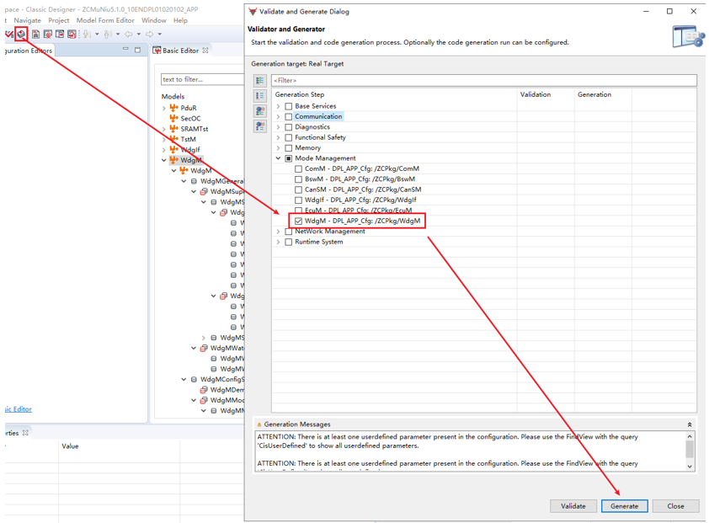Click the next annotation down-arrow toolbar icon
Screen dimensions: 709x523
(87, 34)
